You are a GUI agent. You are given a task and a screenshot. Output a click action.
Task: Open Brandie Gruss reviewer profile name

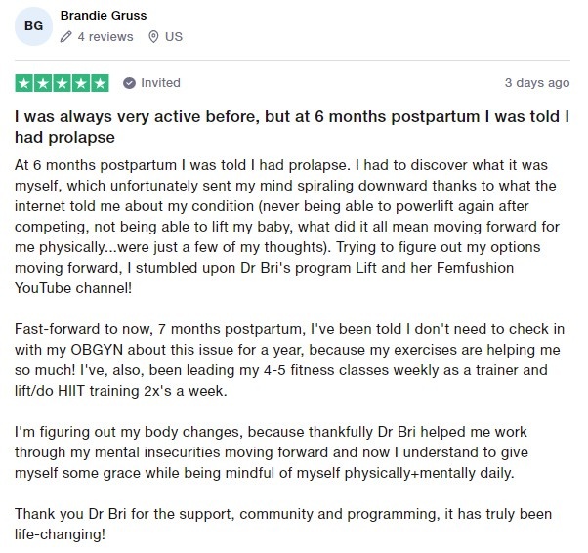point(104,16)
